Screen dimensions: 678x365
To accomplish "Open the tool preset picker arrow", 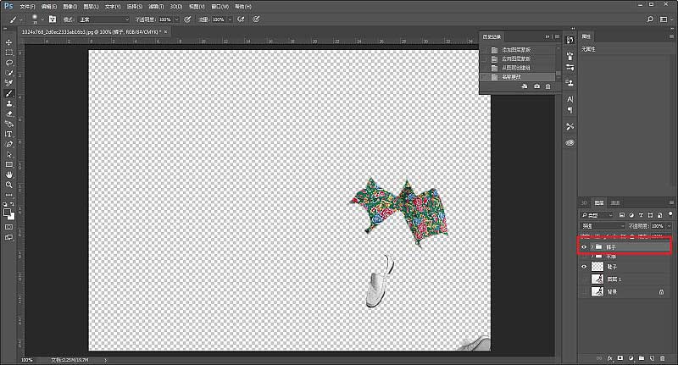I will [20, 19].
